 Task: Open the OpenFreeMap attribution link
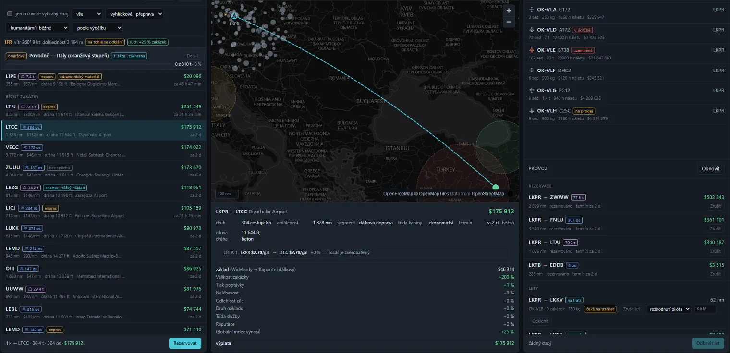coord(398,194)
